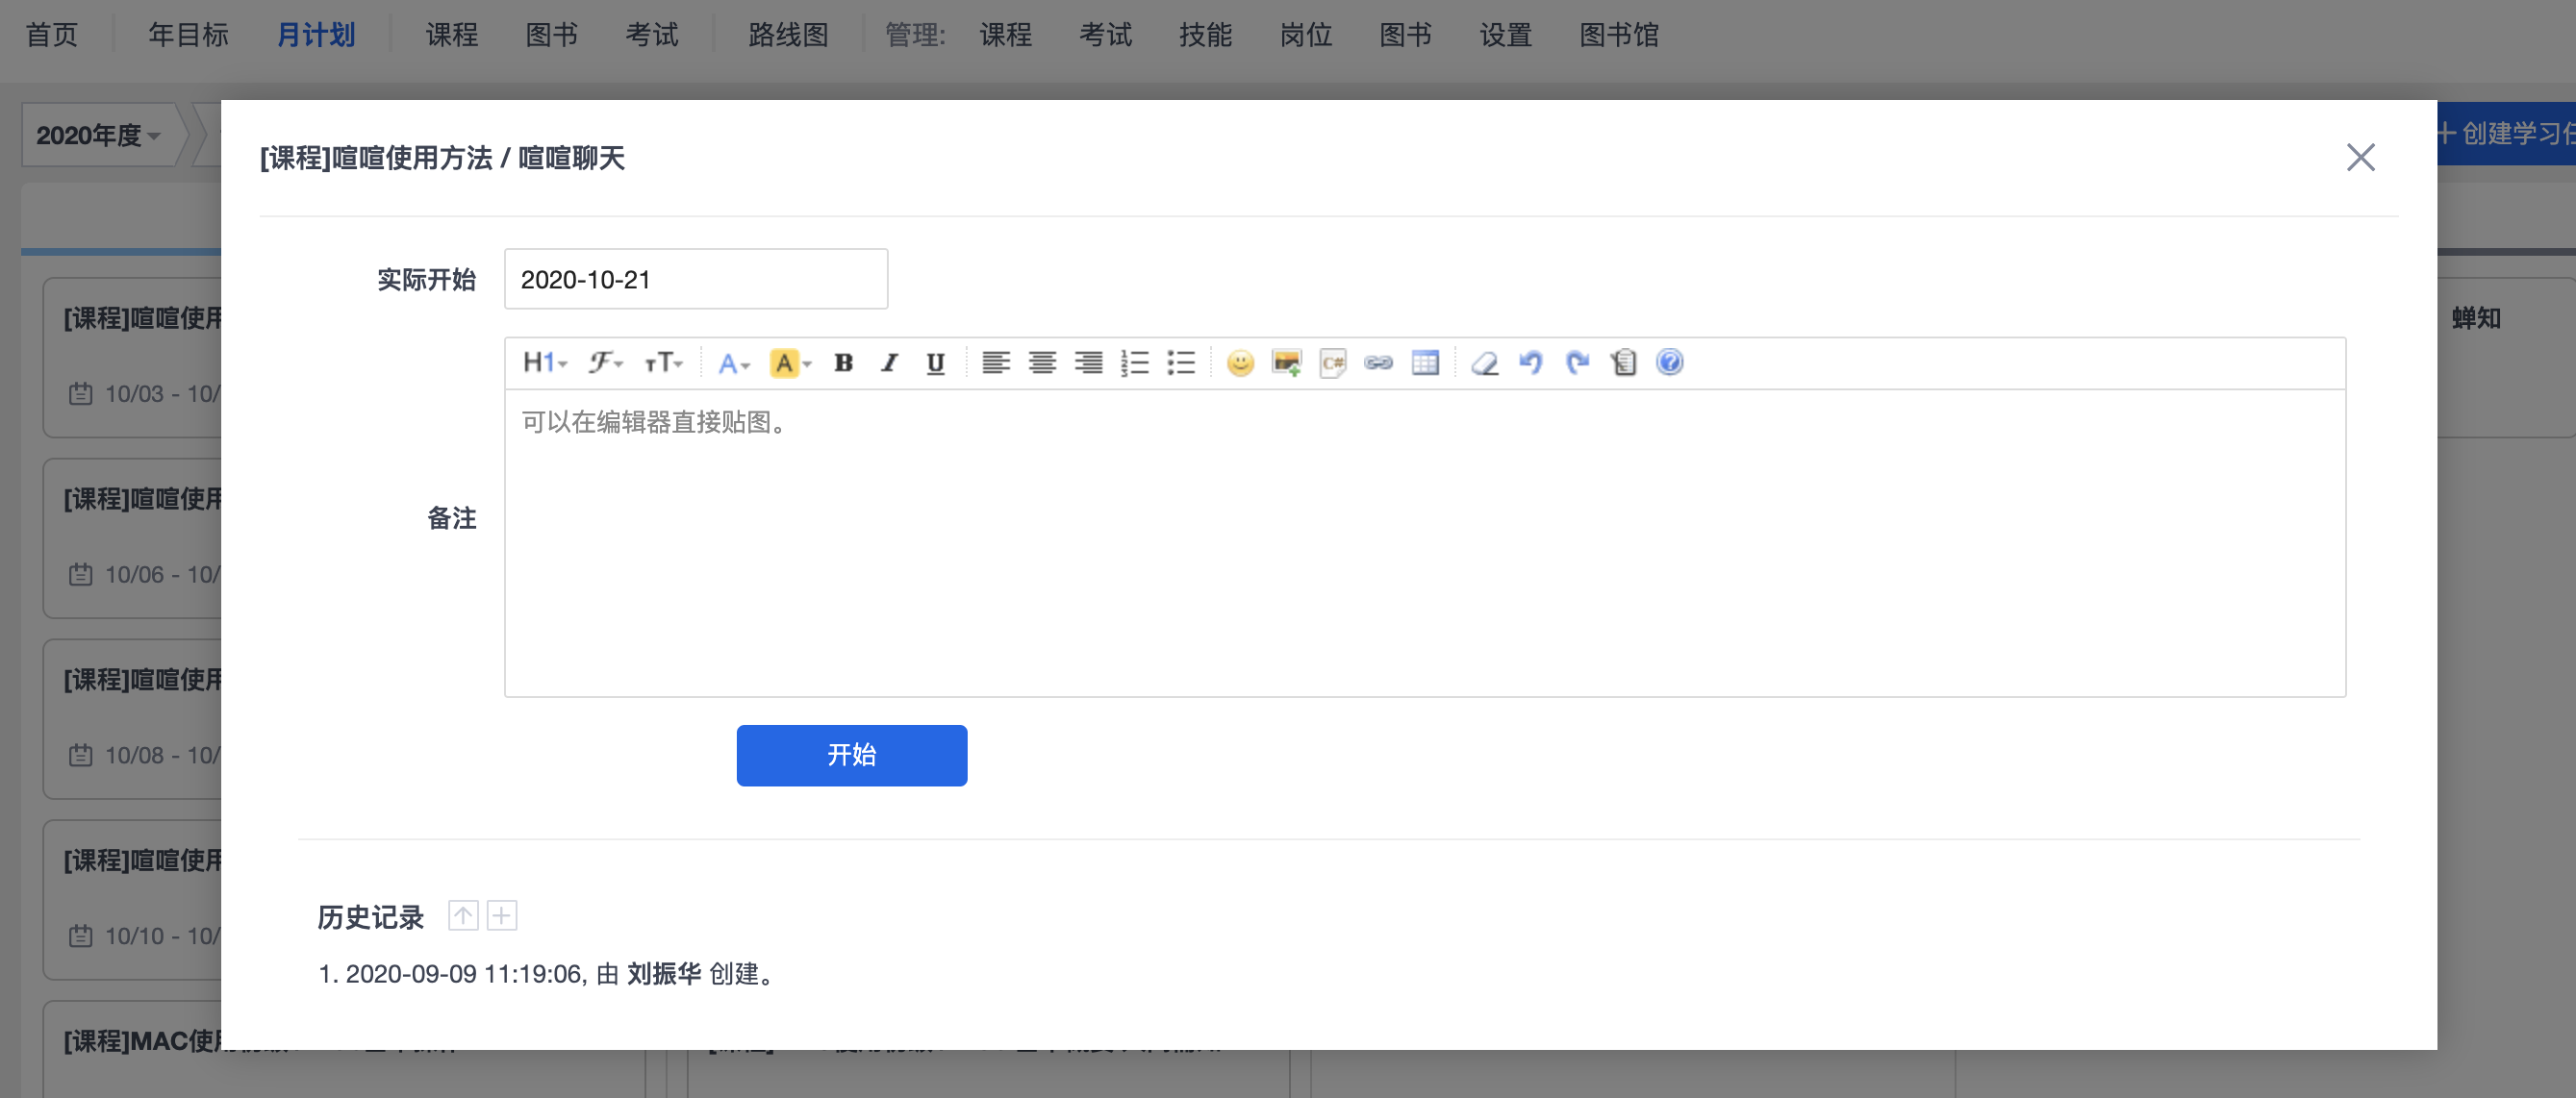Open the 月计划 menu
The width and height of the screenshot is (2576, 1098).
[x=316, y=35]
